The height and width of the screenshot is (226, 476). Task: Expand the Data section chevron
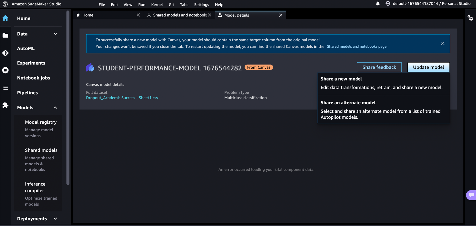tap(55, 34)
